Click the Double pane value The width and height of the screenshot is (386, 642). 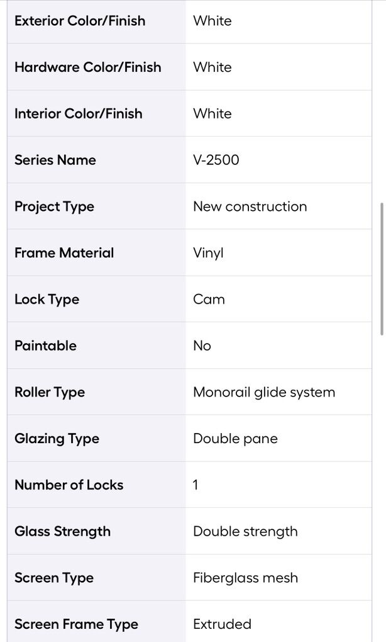(235, 439)
